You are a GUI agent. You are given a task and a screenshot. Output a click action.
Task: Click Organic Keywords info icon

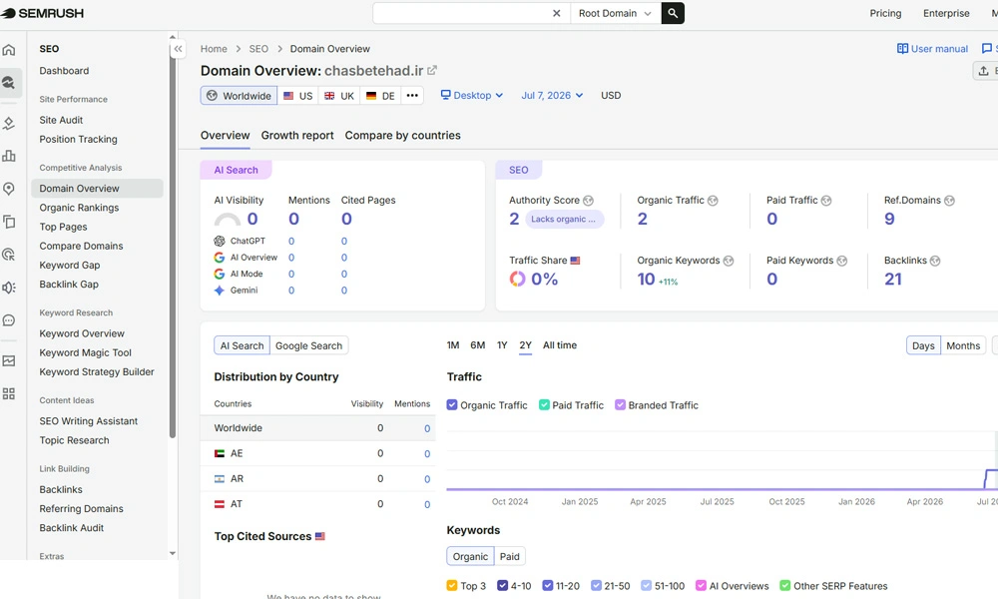point(729,261)
